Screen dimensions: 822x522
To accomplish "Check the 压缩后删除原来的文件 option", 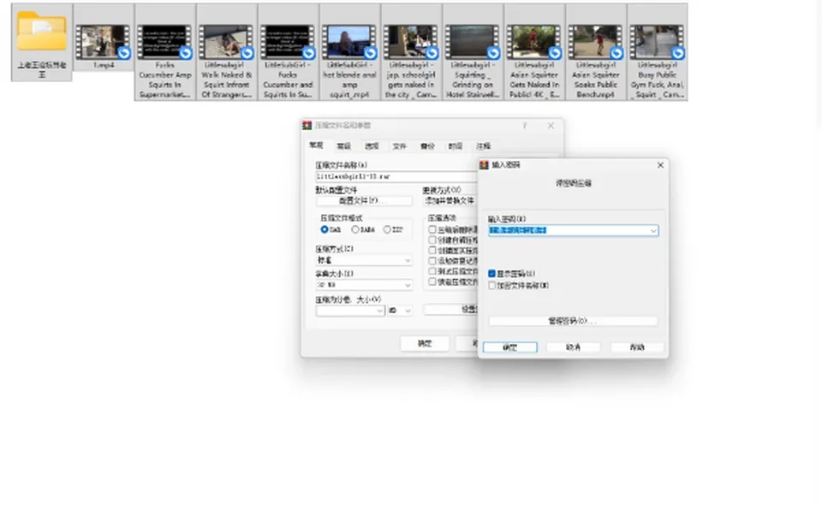I will [x=432, y=229].
